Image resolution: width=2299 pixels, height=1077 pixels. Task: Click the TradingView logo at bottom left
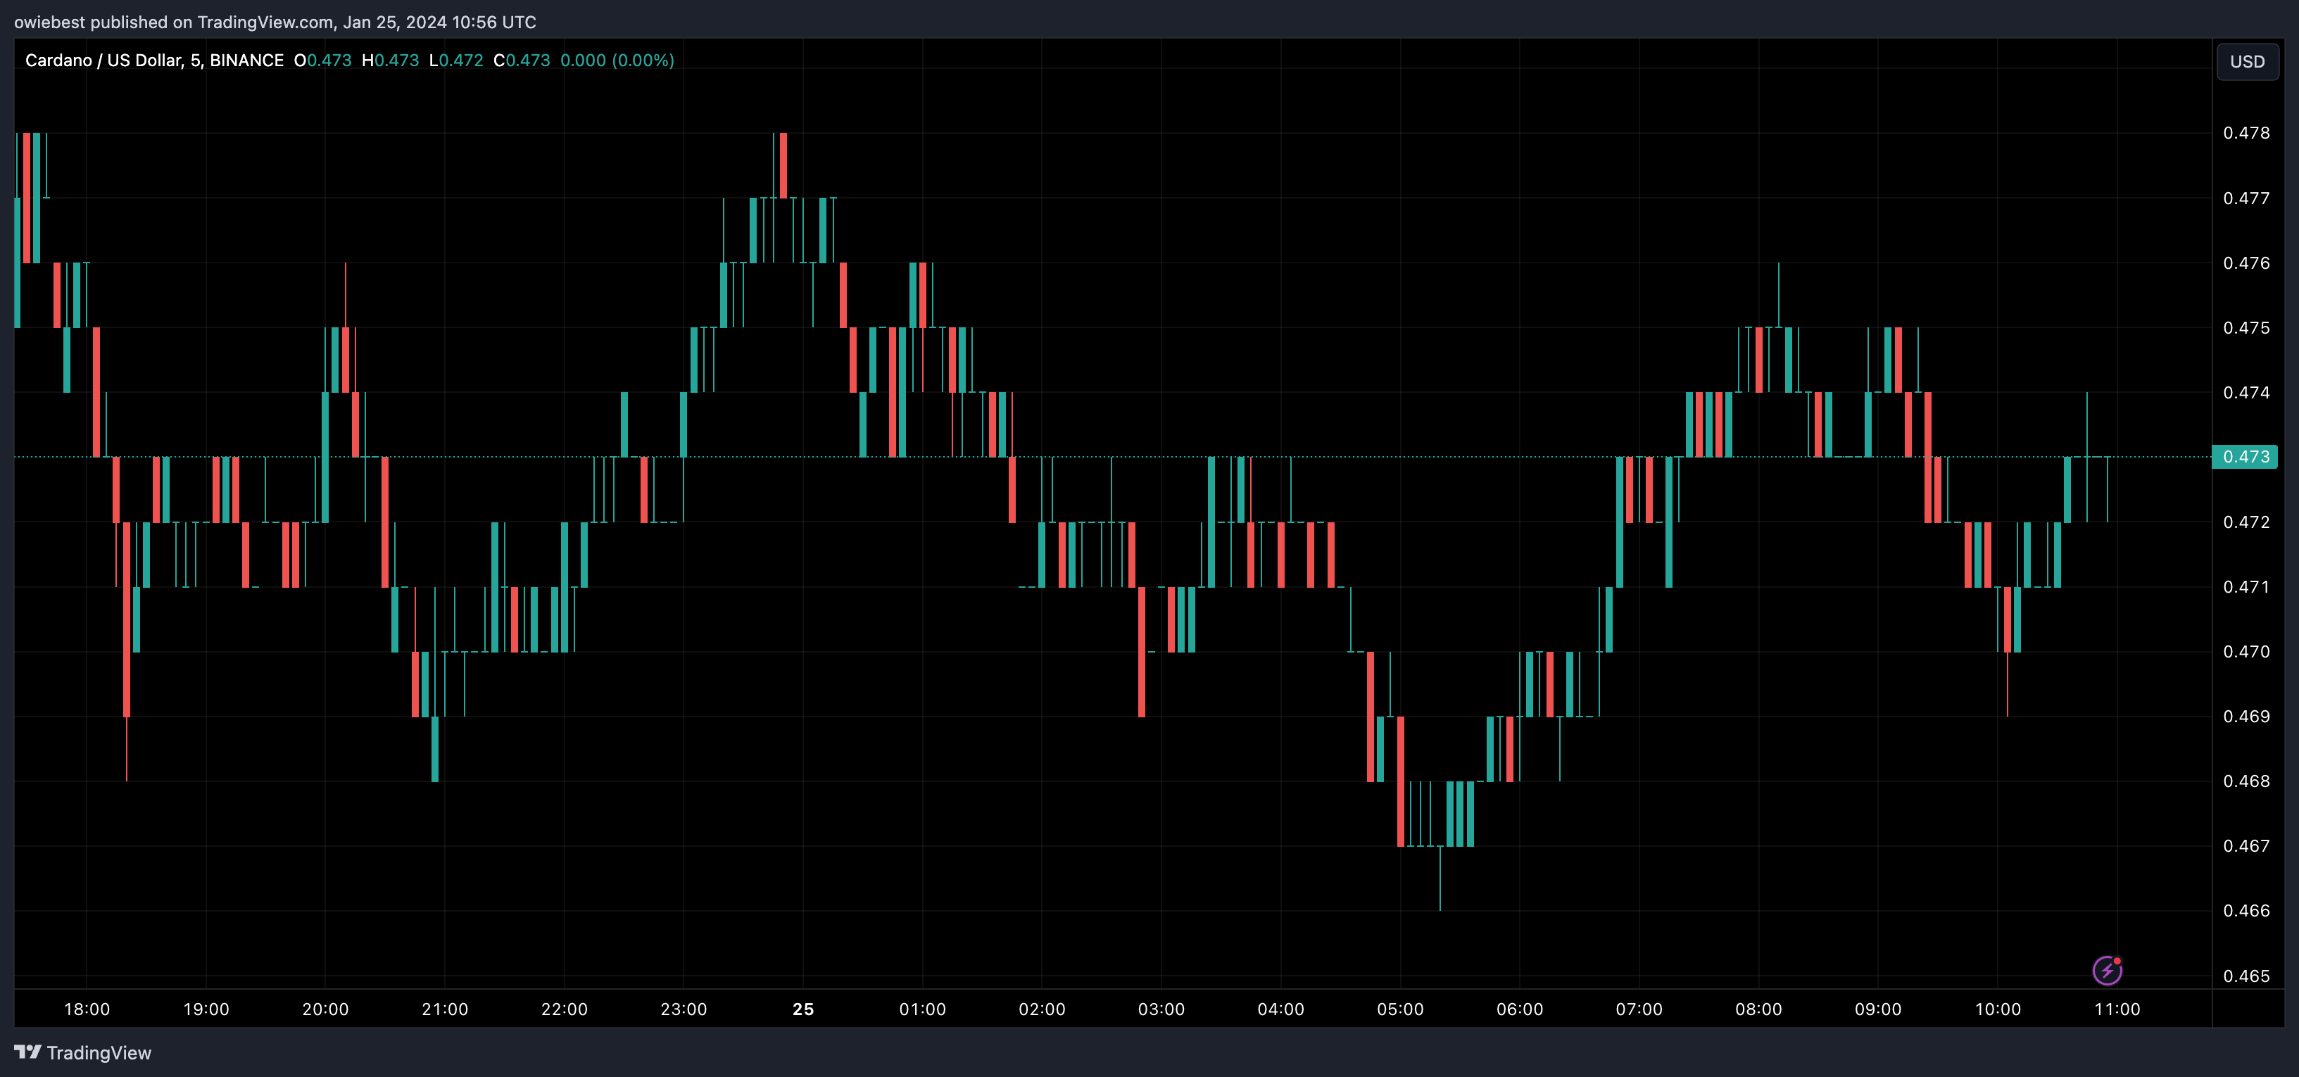pos(83,1053)
